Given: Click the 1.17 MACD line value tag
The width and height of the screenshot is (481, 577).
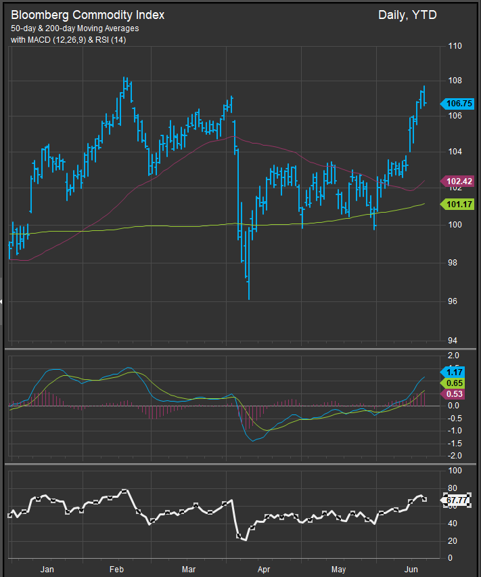Looking at the screenshot, I should click(x=453, y=372).
